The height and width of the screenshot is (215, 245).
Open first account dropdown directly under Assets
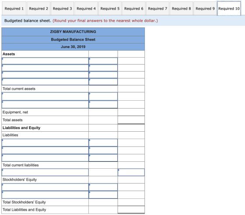point(45,61)
